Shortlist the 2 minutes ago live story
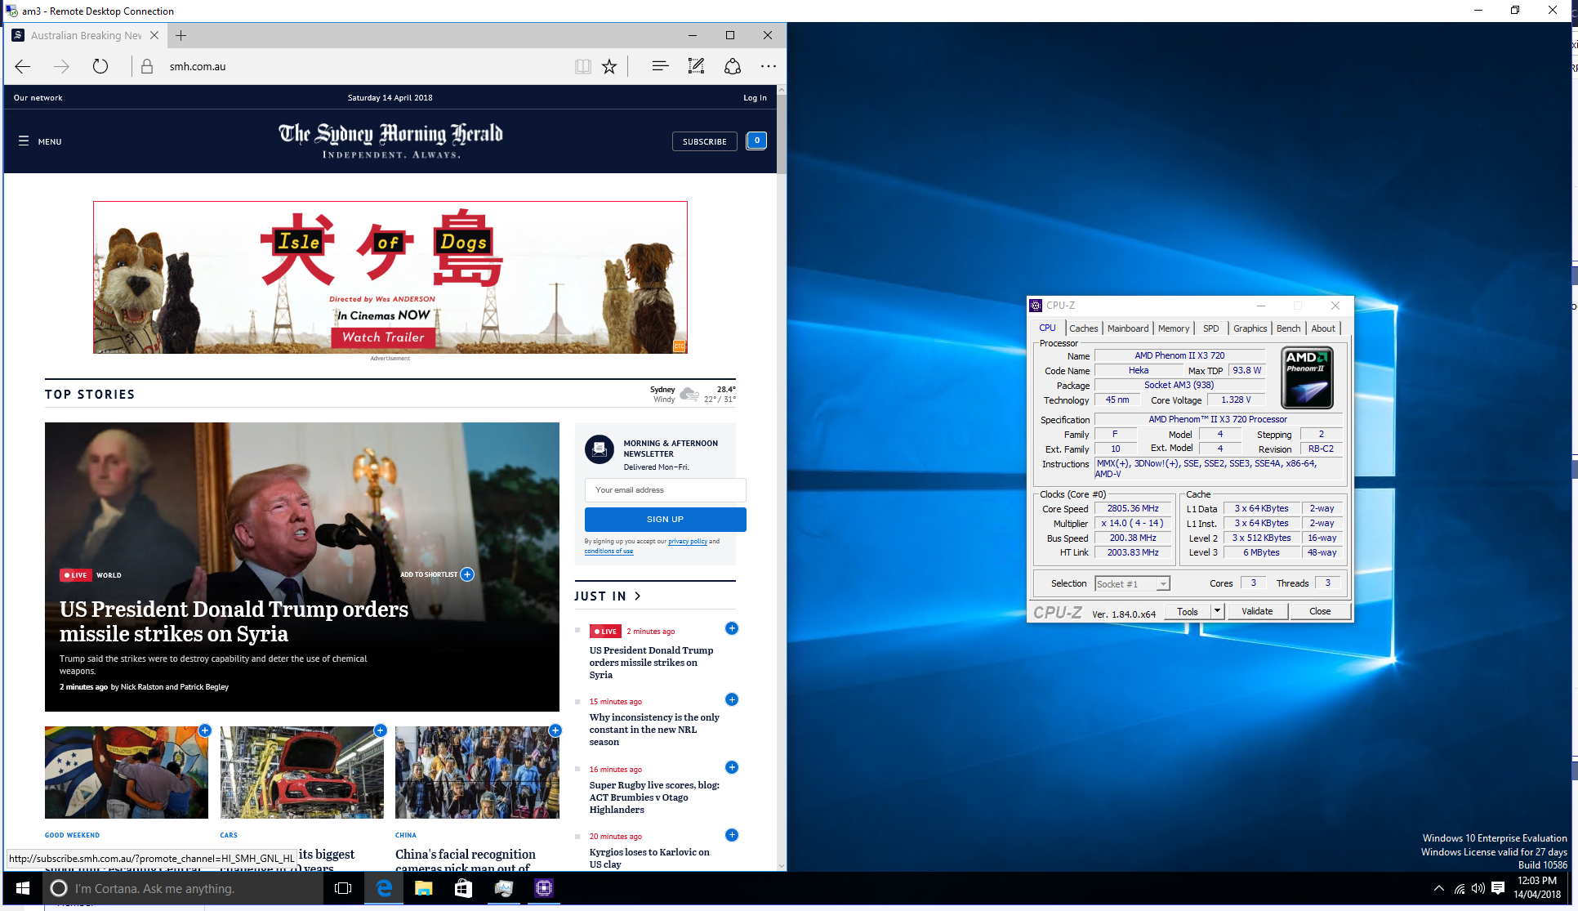The height and width of the screenshot is (911, 1578). coord(732,628)
